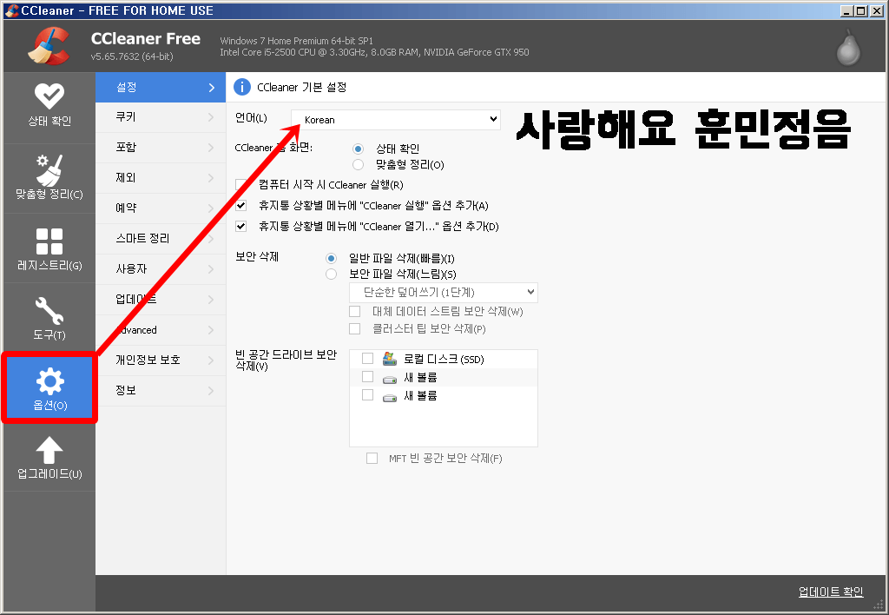Open the 포함 include menu item
Viewport: 889px width, 615px height.
tap(161, 148)
